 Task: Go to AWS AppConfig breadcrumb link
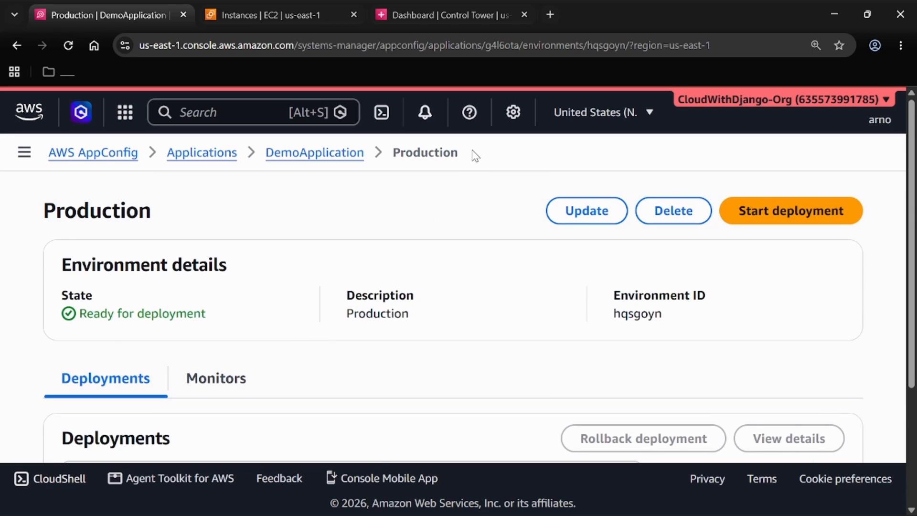coord(93,152)
